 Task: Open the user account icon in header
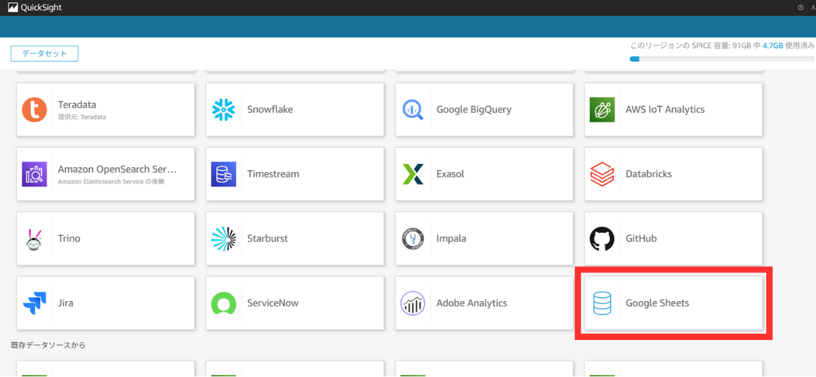[x=813, y=8]
